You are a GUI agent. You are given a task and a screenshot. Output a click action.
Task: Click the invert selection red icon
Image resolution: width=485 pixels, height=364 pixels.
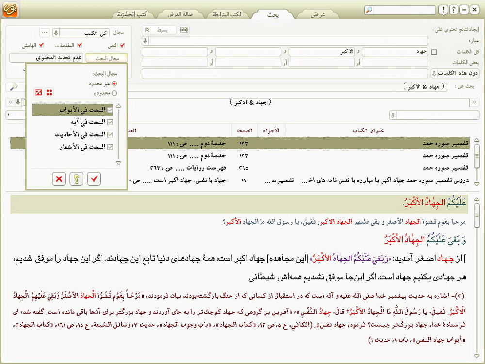(38, 92)
